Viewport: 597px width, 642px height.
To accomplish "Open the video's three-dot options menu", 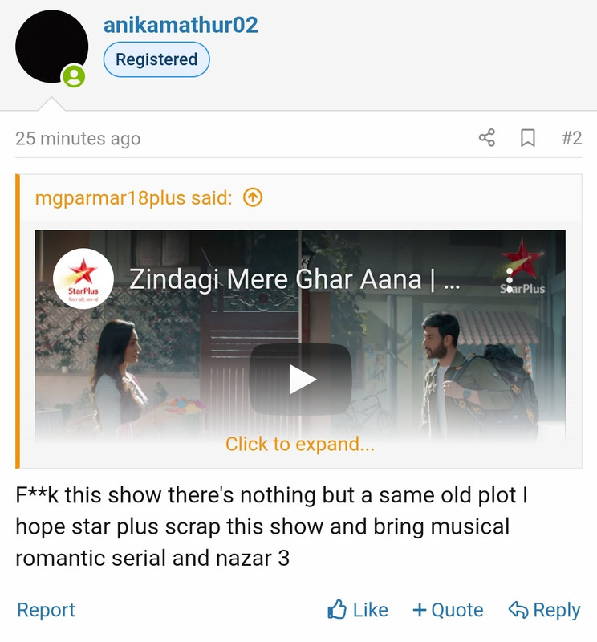I will point(510,280).
